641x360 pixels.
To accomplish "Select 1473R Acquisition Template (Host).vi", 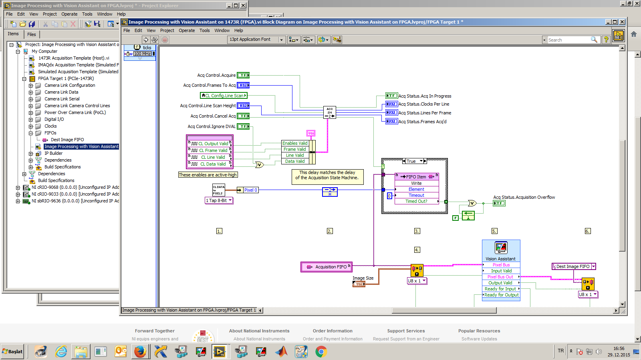I will [x=74, y=58].
